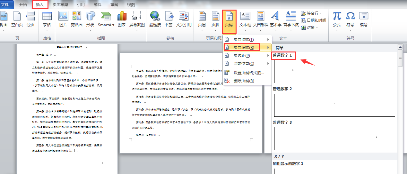Add a drop cap (首字下沉)
This screenshot has width=407, height=174.
[291, 21]
